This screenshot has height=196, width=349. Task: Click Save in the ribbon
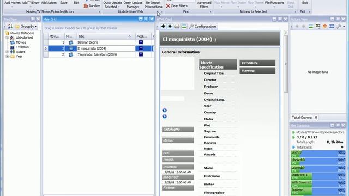64,3
